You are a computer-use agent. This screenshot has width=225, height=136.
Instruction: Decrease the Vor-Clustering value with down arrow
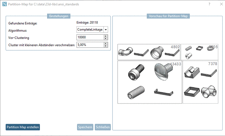106,39
